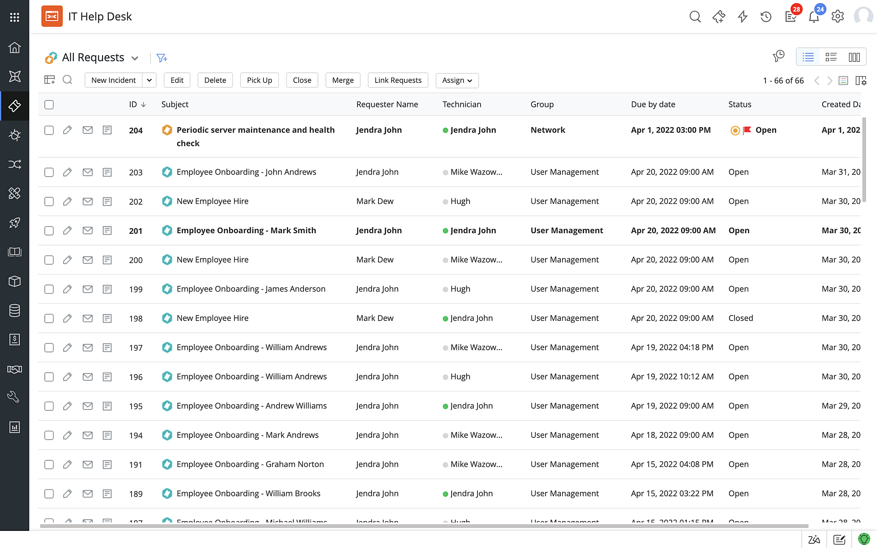The image size is (877, 548).
Task: Open the settings gear icon
Action: coord(838,17)
